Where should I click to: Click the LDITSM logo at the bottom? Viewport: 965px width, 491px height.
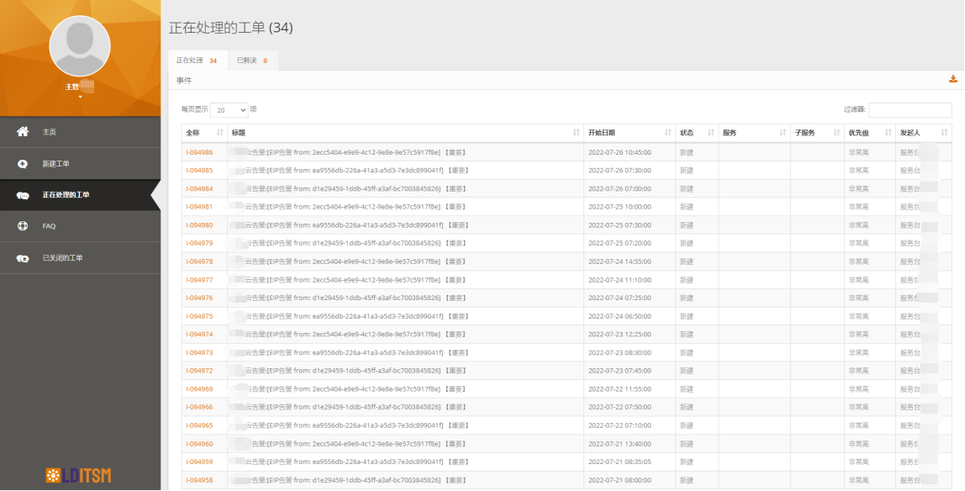point(78,474)
